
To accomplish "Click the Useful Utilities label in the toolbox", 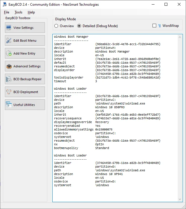I will coord(24,105).
